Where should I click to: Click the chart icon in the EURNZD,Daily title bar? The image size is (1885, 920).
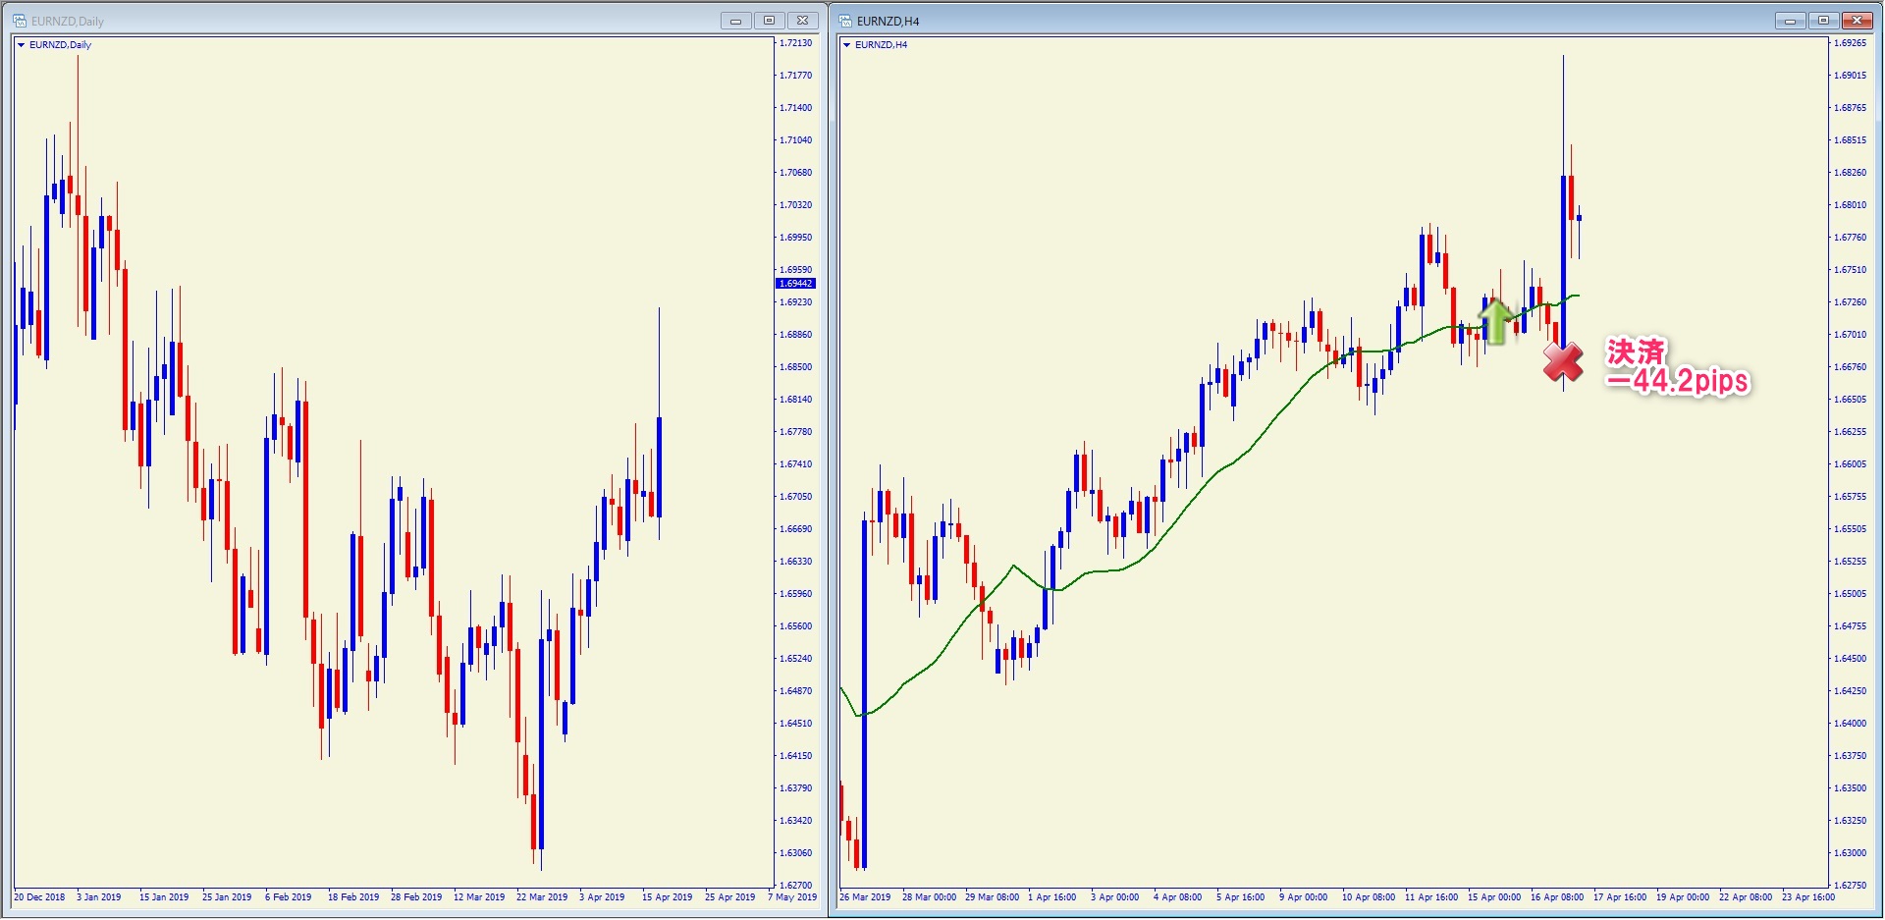coord(19,21)
